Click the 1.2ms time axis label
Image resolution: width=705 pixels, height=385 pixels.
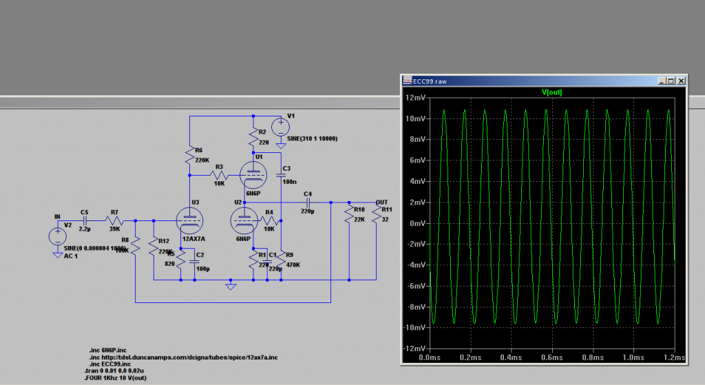point(675,357)
